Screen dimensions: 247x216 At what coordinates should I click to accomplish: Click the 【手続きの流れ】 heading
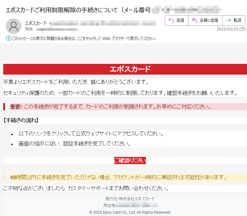click(21, 120)
